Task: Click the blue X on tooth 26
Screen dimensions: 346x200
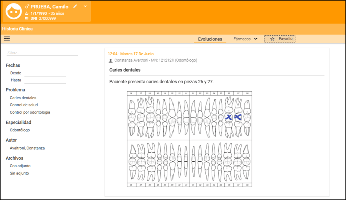Action: coord(228,117)
